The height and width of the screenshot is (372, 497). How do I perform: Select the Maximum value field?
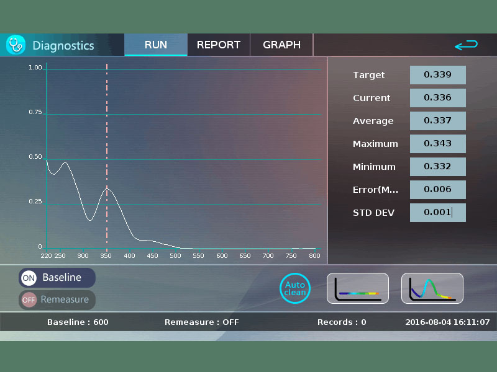pyautogui.click(x=438, y=144)
